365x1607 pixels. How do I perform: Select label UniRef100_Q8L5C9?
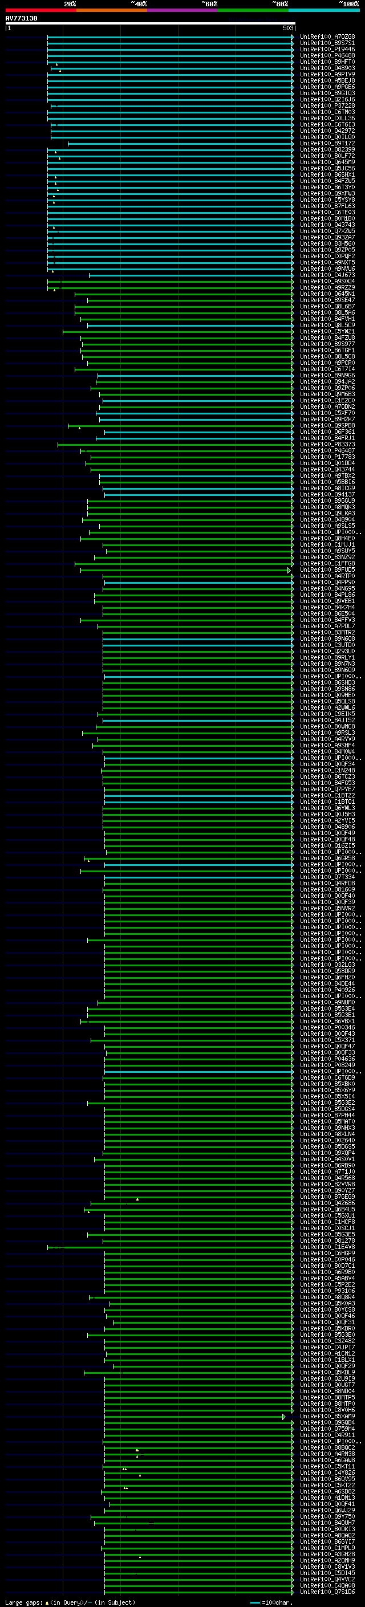[327, 326]
